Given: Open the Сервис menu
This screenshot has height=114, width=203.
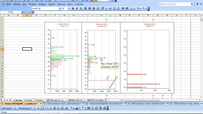Looking at the screenshot, I should [52, 4].
